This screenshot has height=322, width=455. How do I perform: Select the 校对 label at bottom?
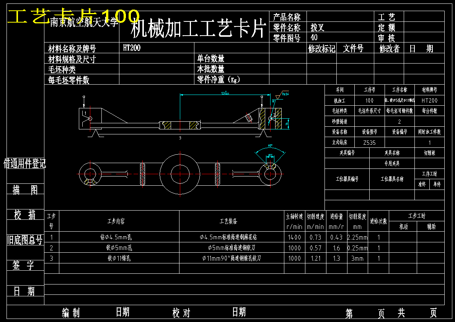tap(181, 313)
